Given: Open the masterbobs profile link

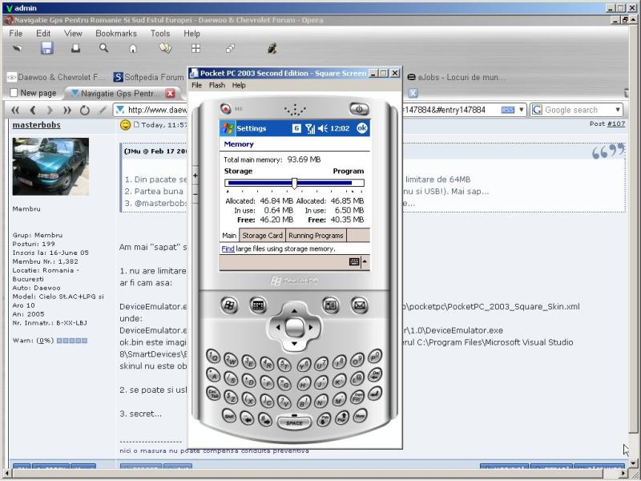Looking at the screenshot, I should coord(36,125).
